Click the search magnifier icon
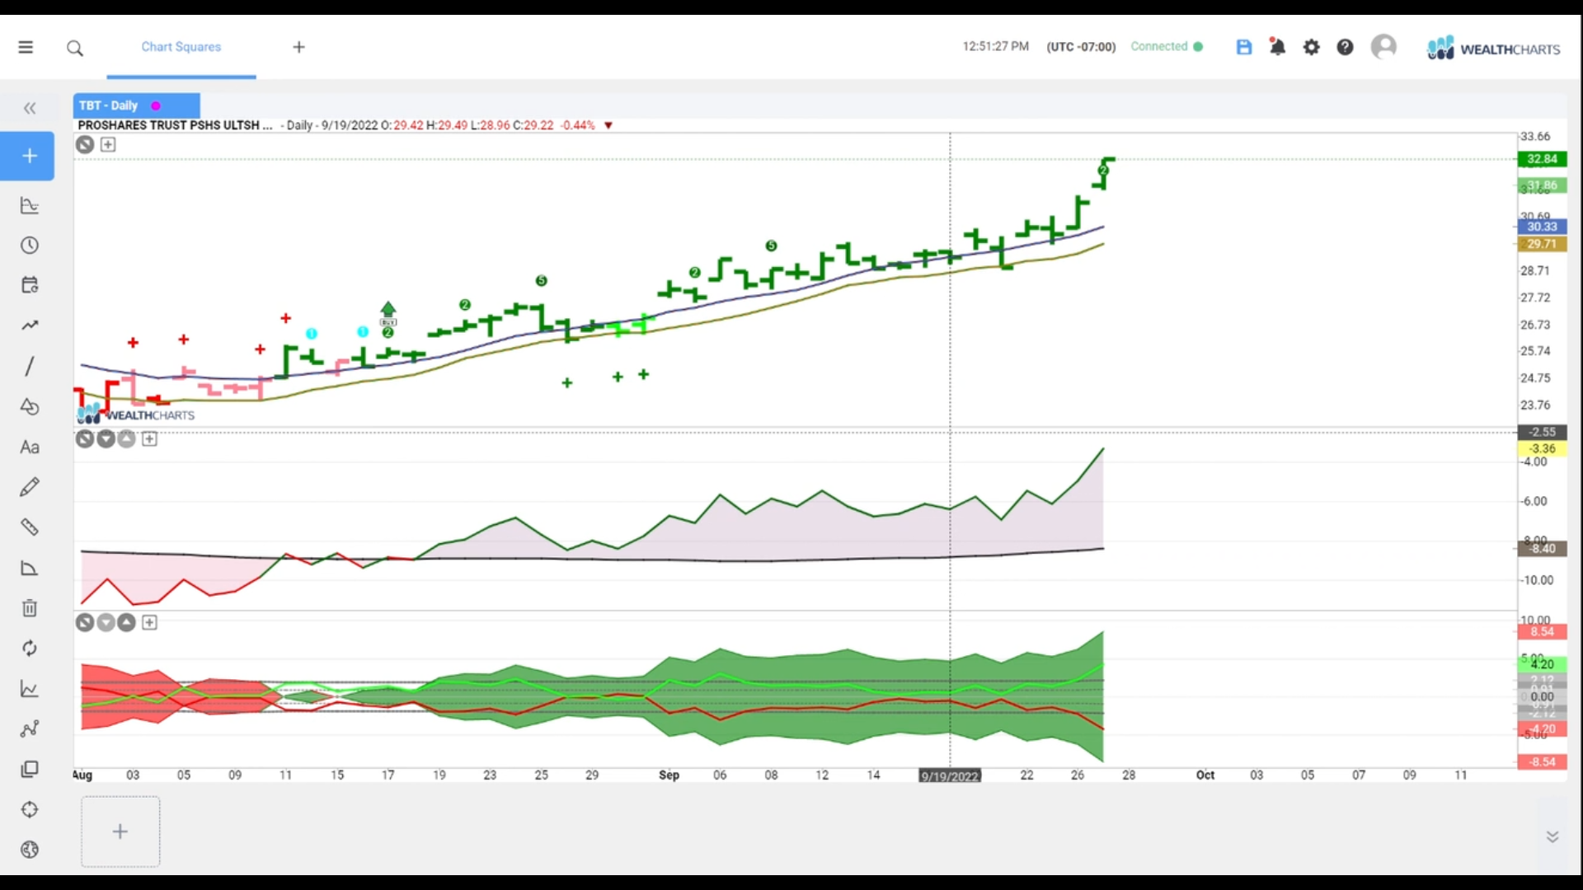This screenshot has width=1583, height=890. 75,48
